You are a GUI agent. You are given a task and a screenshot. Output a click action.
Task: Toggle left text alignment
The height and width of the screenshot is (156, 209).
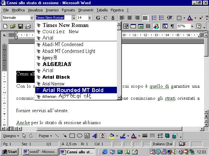tap(122, 18)
